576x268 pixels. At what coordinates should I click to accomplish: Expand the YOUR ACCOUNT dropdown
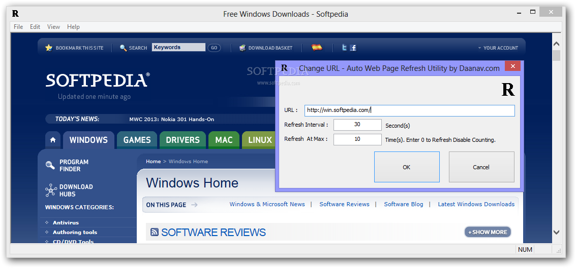coord(498,48)
